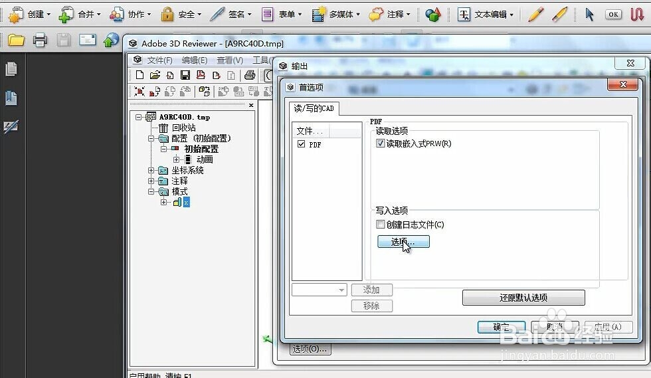Toggle 读取嵌入式PRW(R) checkbox
651x378 pixels.
(380, 143)
